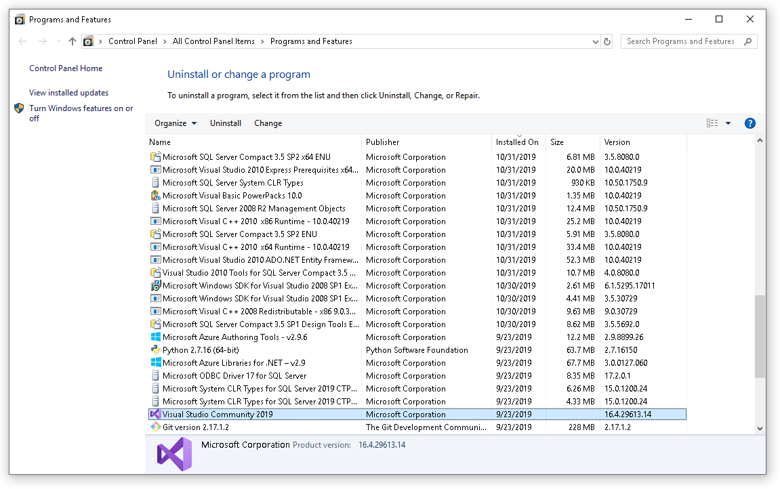Image resolution: width=780 pixels, height=489 pixels.
Task: Open the view options dropdown arrow
Action: pos(728,123)
